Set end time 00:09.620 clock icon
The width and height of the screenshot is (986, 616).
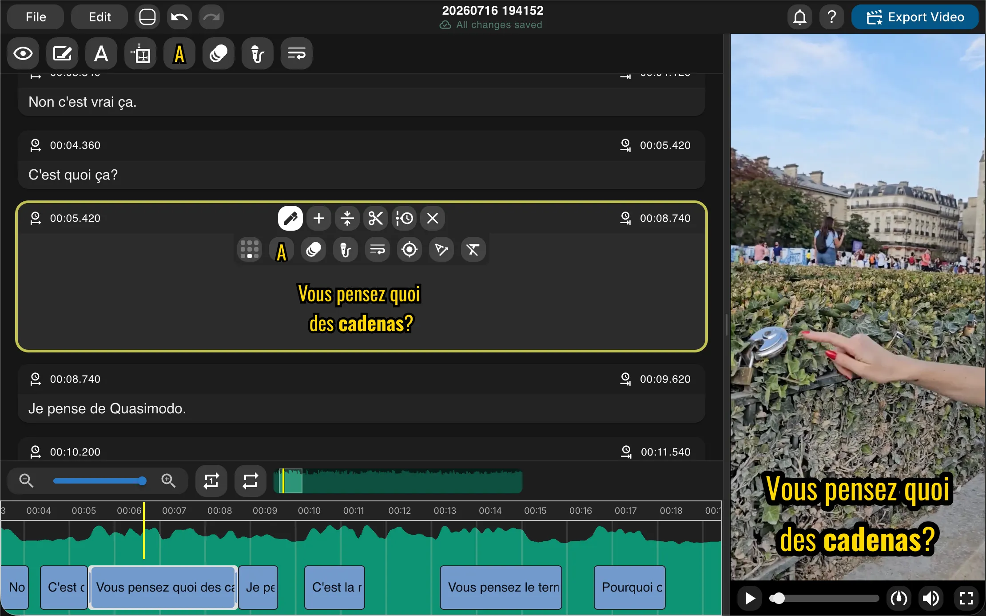[x=625, y=379]
